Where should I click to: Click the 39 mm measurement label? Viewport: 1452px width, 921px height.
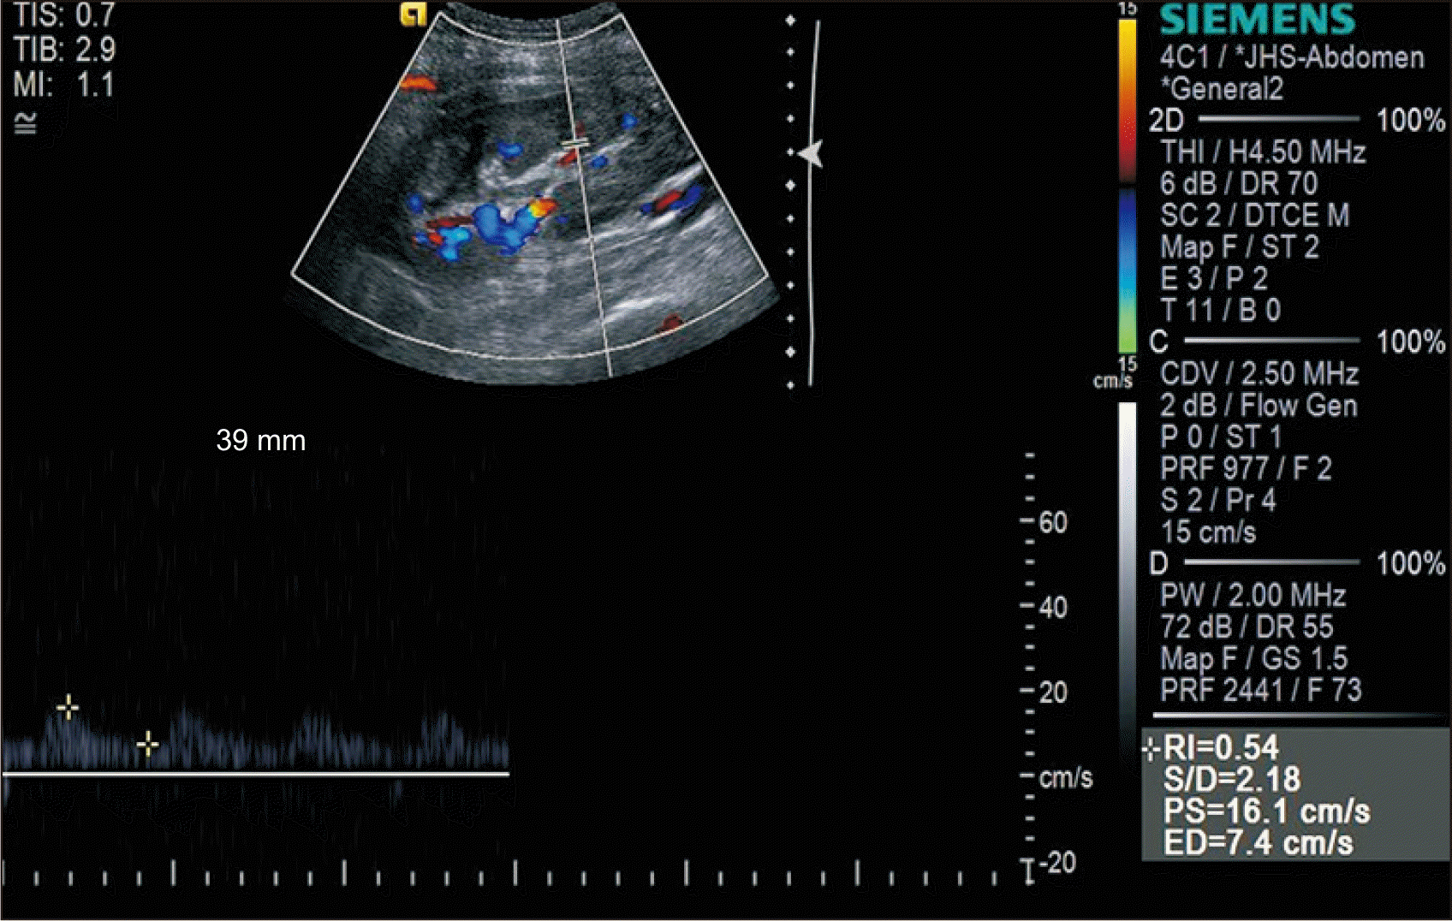[261, 440]
